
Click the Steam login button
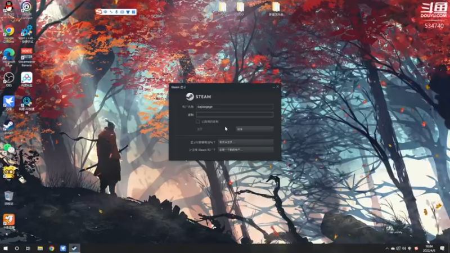click(215, 129)
